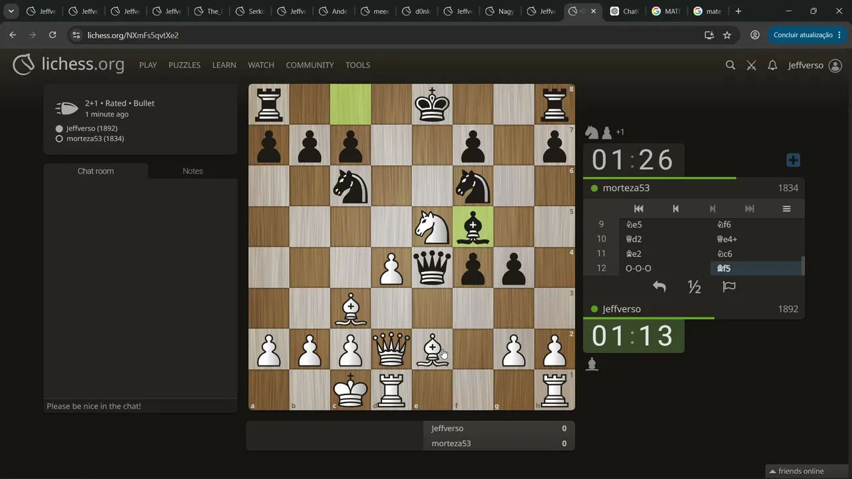Step forward one move
The width and height of the screenshot is (852, 479).
(712, 209)
